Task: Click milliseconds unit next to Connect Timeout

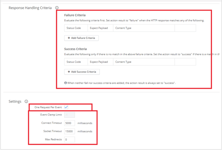Action: click(85, 123)
